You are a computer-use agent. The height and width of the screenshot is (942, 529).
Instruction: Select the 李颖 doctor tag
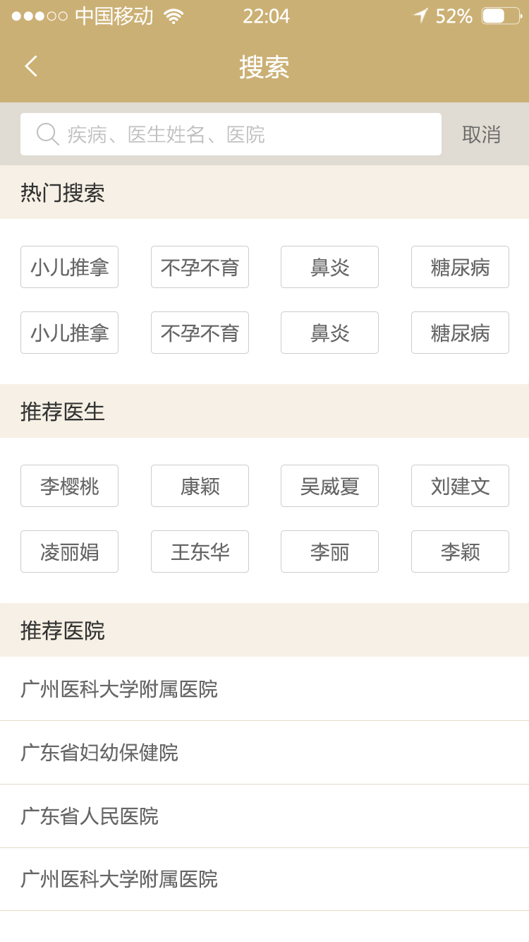[x=460, y=552]
